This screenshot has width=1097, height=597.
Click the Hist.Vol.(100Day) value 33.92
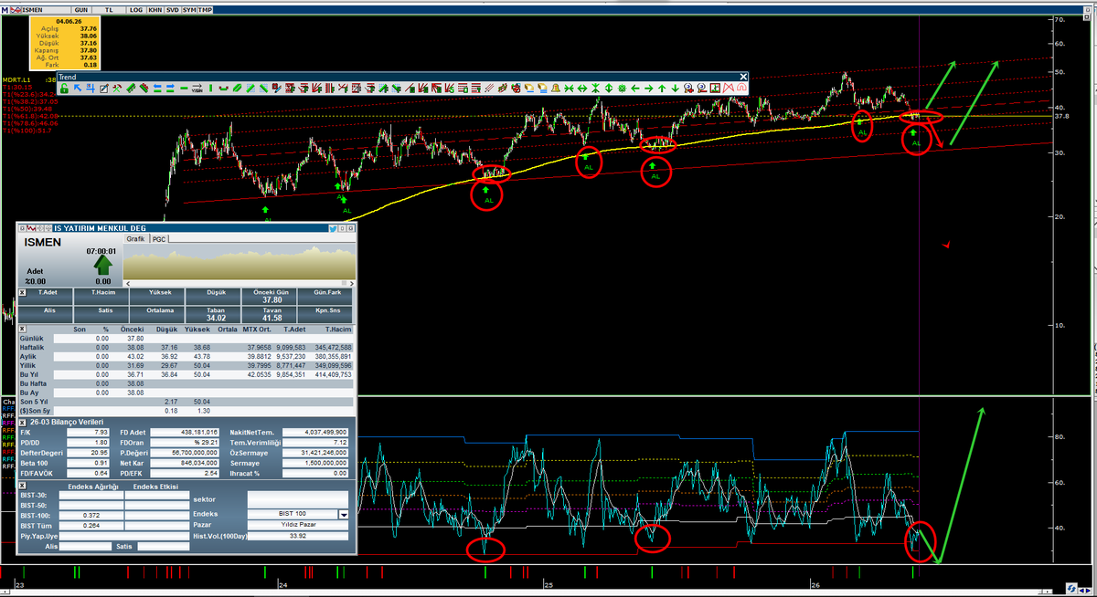tap(298, 536)
